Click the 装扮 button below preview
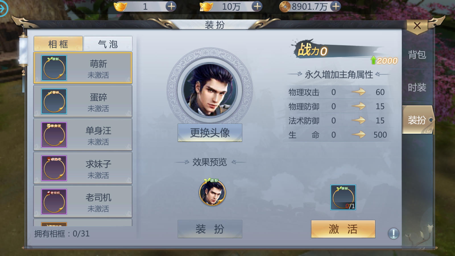 210,229
